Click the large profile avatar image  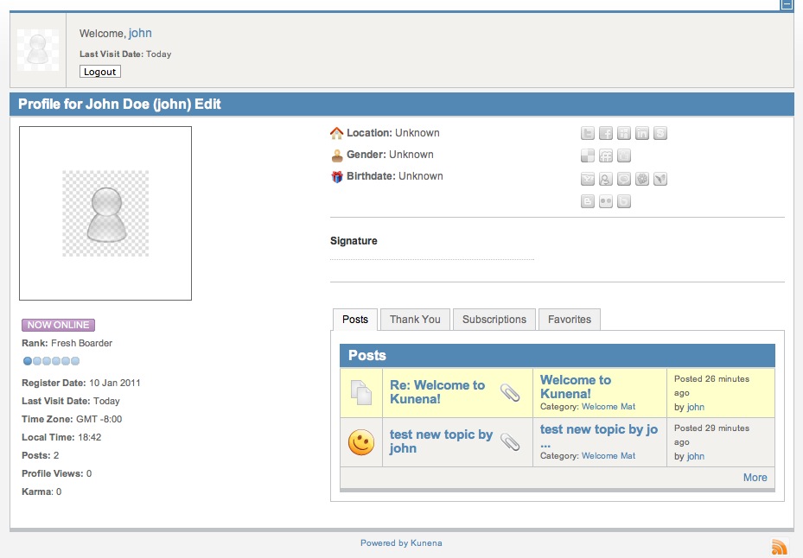tap(105, 213)
